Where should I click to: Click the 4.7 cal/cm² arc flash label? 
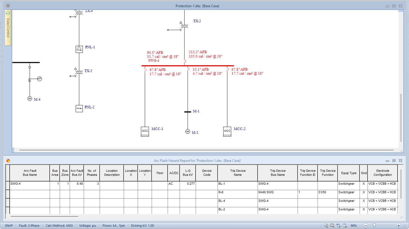pyautogui.click(x=207, y=73)
